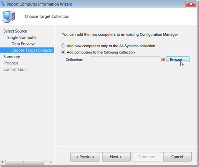This screenshot has width=199, height=167.
Task: Go to the Single Computer step
Action: coord(22,38)
